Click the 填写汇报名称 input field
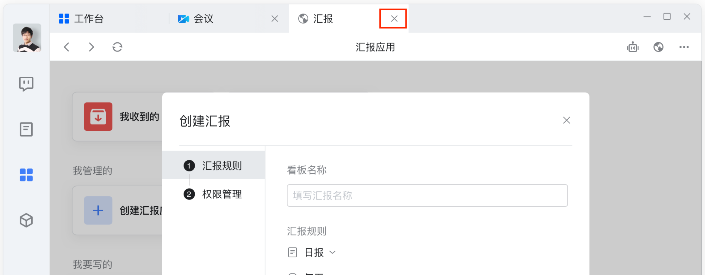Viewport: 705px width, 275px height. pos(427,195)
